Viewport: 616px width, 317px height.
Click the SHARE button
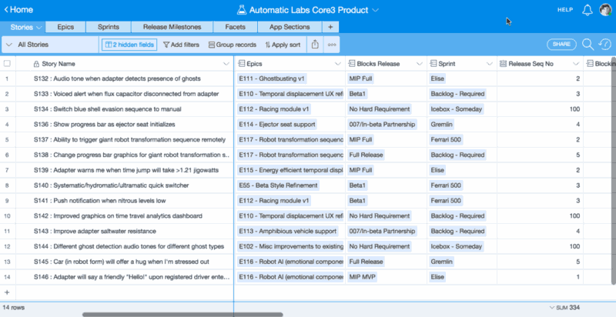click(561, 45)
